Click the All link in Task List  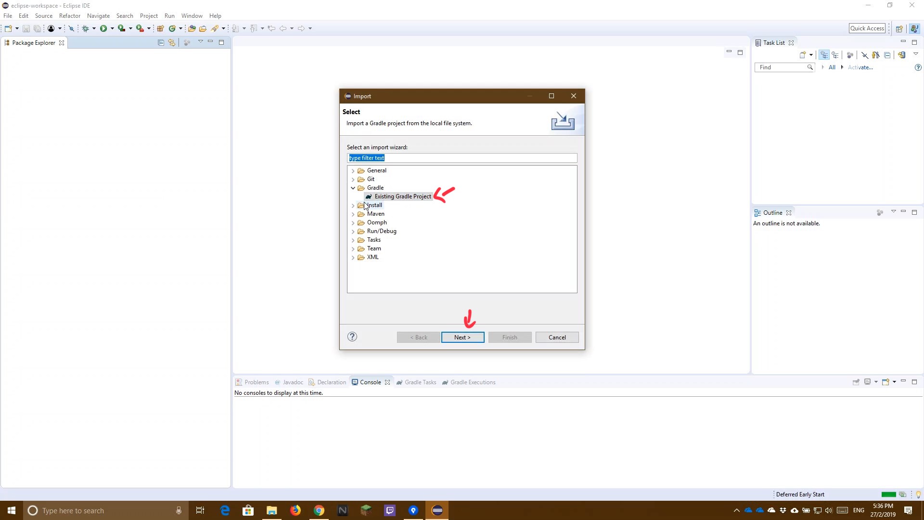pos(832,67)
